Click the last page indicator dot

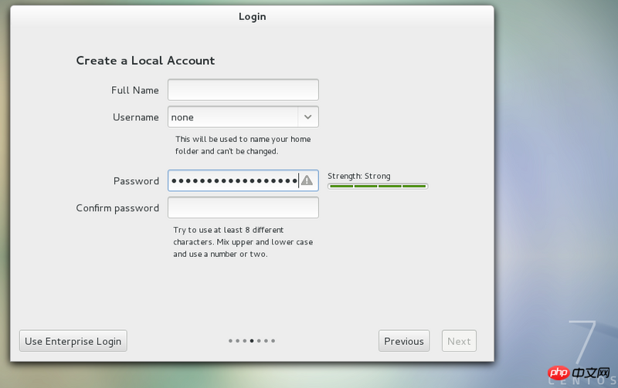273,340
